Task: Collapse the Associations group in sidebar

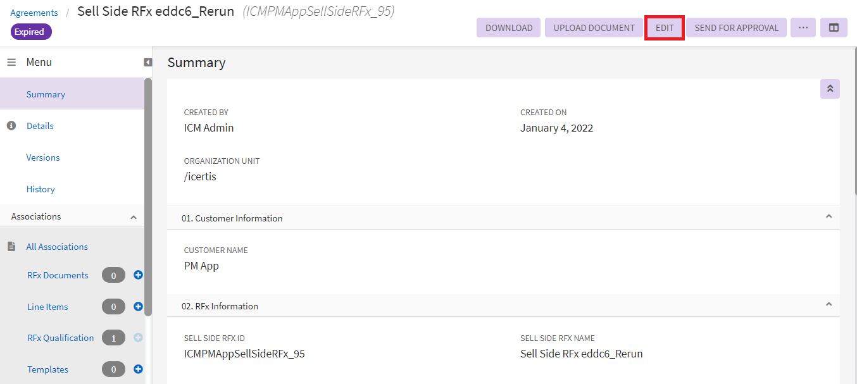Action: tap(133, 217)
